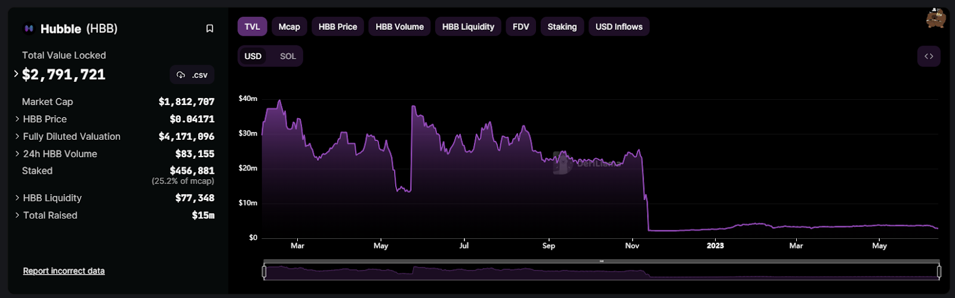Image resolution: width=955 pixels, height=298 pixels.
Task: Select the liquidity value $77,348
Action: coord(195,198)
